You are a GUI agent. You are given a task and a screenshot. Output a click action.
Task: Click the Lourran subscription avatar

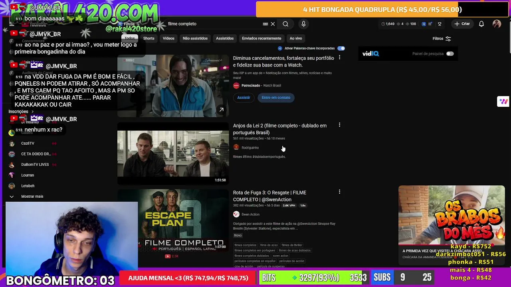pyautogui.click(x=12, y=175)
